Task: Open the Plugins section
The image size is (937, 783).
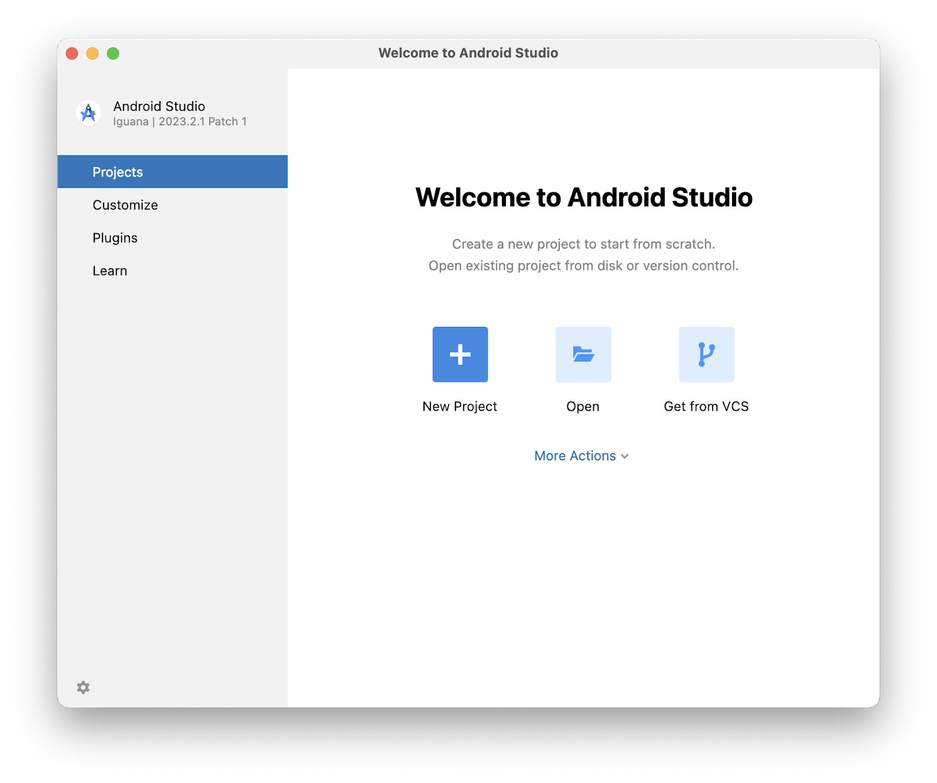Action: pyautogui.click(x=115, y=237)
